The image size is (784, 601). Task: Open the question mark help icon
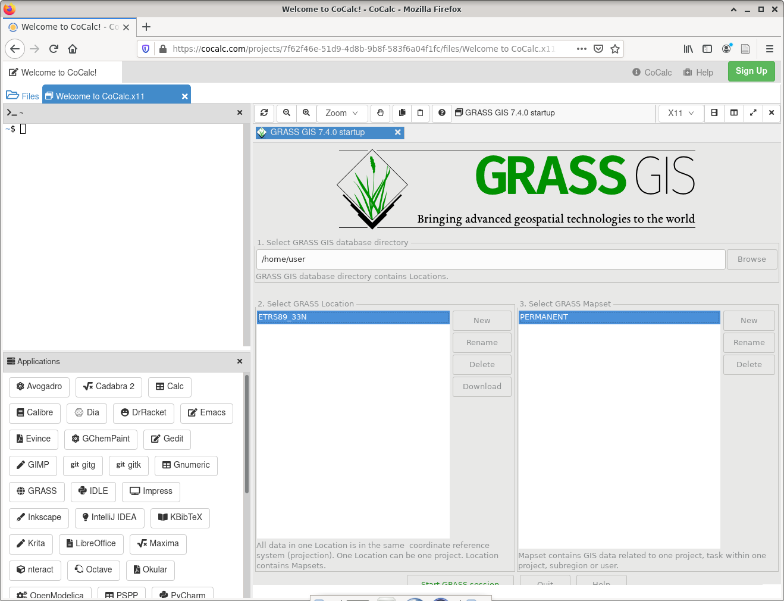[x=442, y=113]
